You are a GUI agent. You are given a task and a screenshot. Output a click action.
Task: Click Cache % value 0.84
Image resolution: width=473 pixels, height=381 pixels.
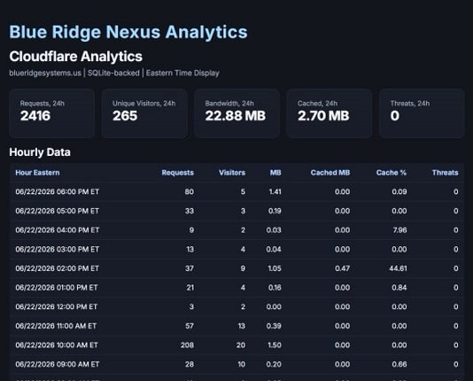pos(399,287)
